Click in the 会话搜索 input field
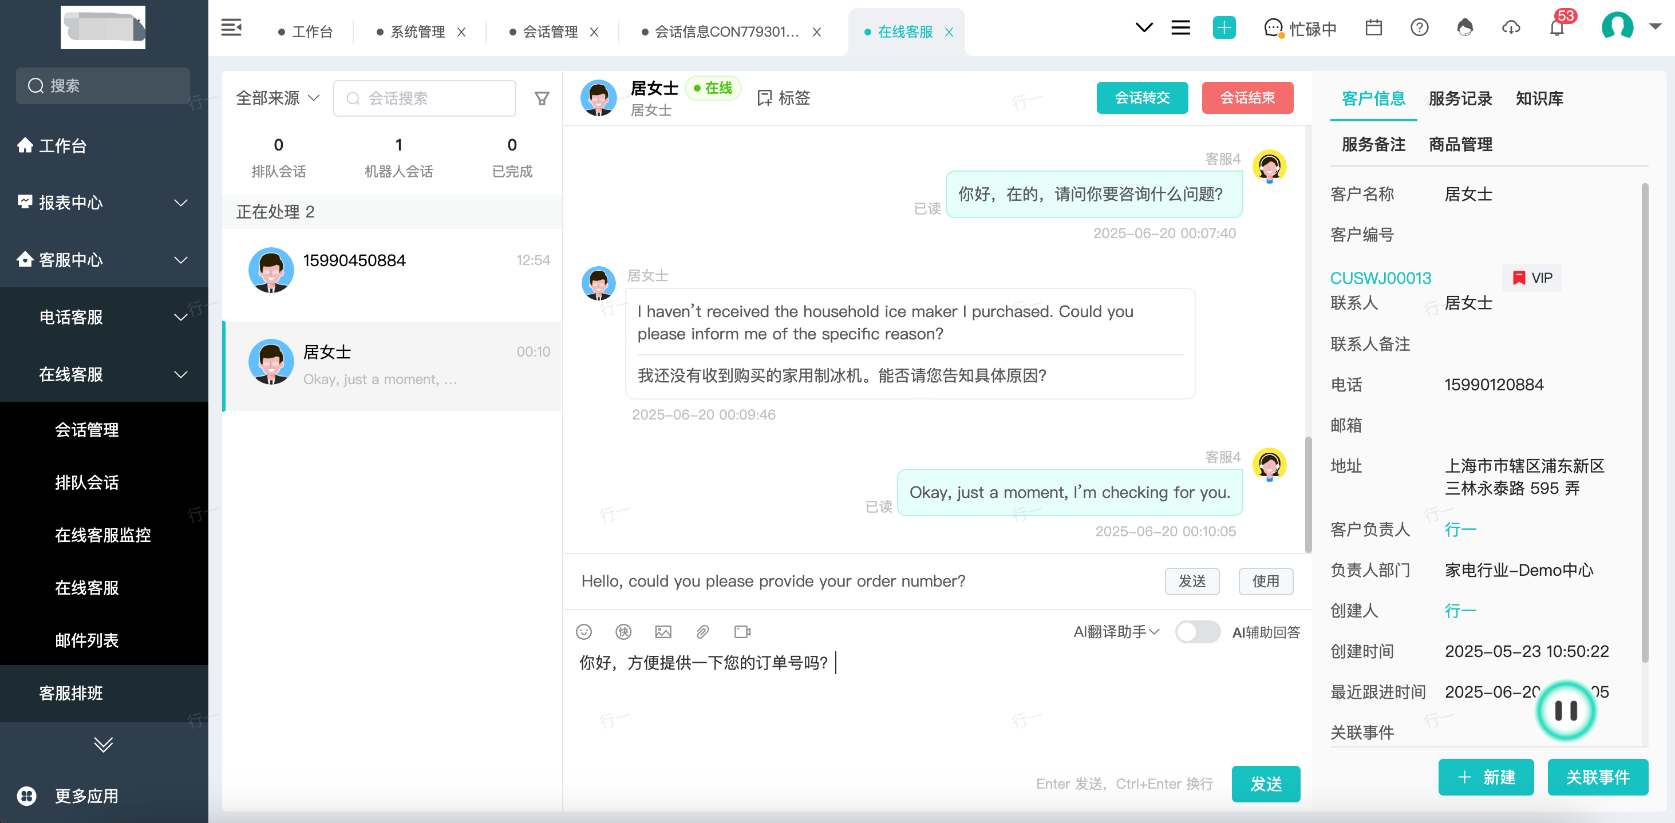 (x=425, y=98)
